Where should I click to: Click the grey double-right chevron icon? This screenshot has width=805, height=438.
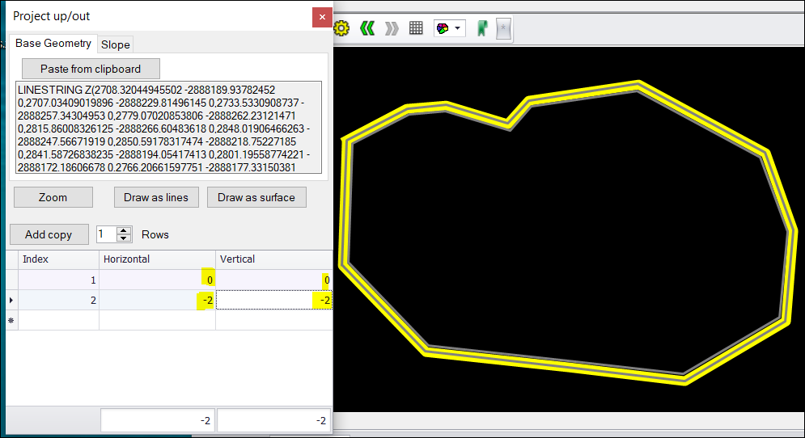pos(392,28)
